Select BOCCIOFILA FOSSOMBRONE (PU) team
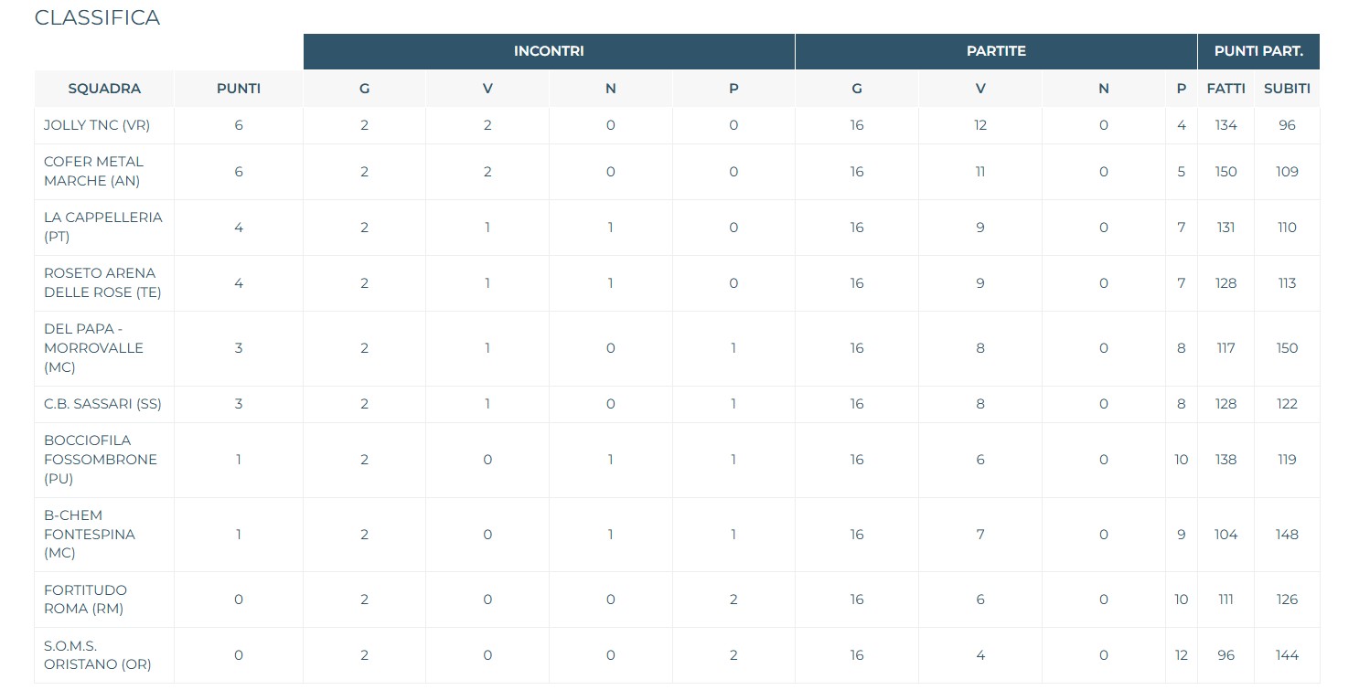 [100, 460]
